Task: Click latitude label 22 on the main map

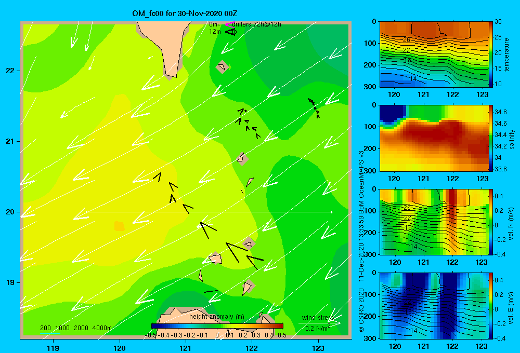Action: pos(10,71)
